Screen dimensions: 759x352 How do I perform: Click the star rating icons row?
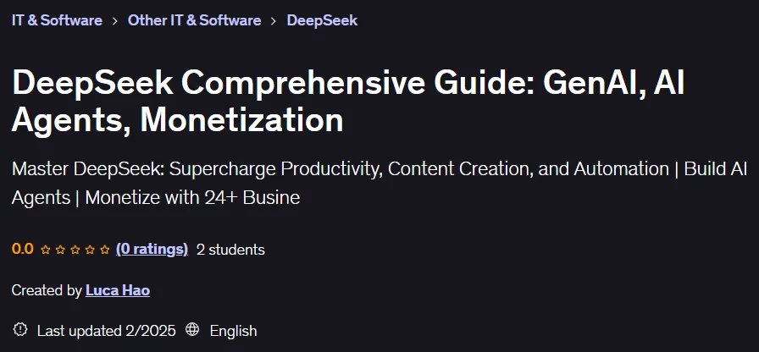pyautogui.click(x=75, y=250)
